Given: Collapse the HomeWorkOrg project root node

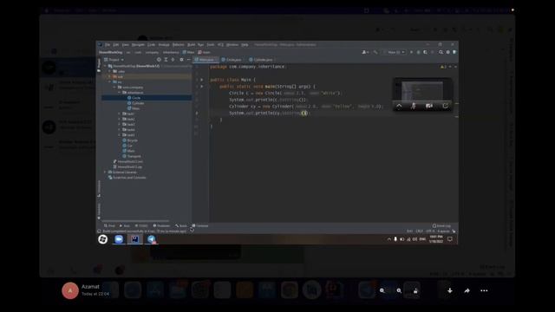Looking at the screenshot, I should (105, 66).
